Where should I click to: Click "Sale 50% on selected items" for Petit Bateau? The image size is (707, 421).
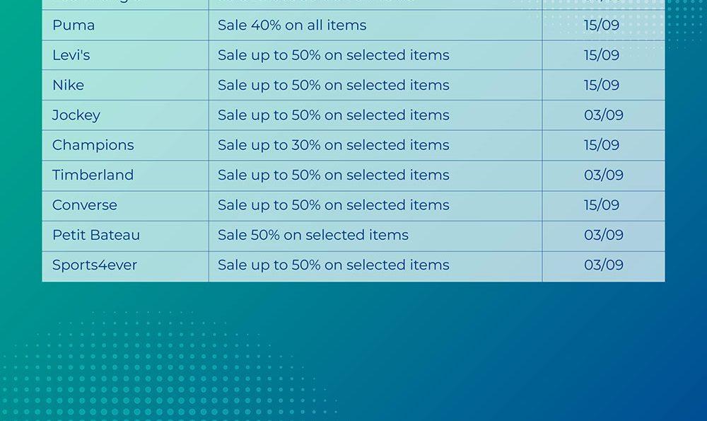(x=313, y=235)
